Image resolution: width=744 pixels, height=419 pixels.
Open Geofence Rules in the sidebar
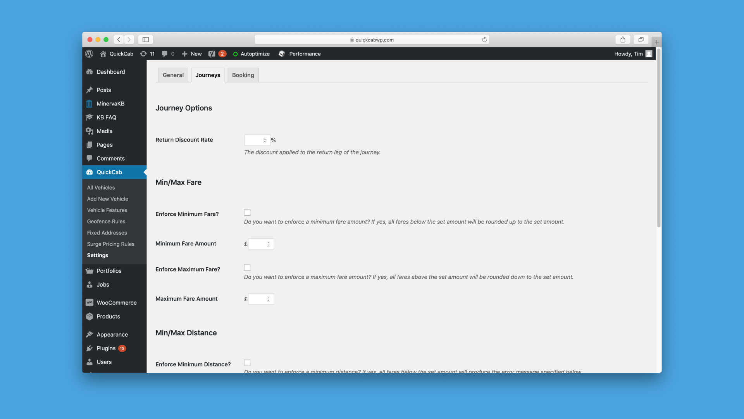(x=106, y=222)
